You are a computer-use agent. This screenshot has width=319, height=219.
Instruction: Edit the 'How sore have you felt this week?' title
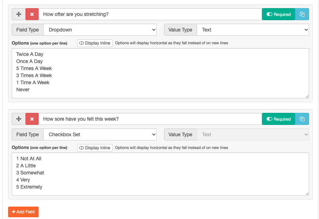pos(150,119)
